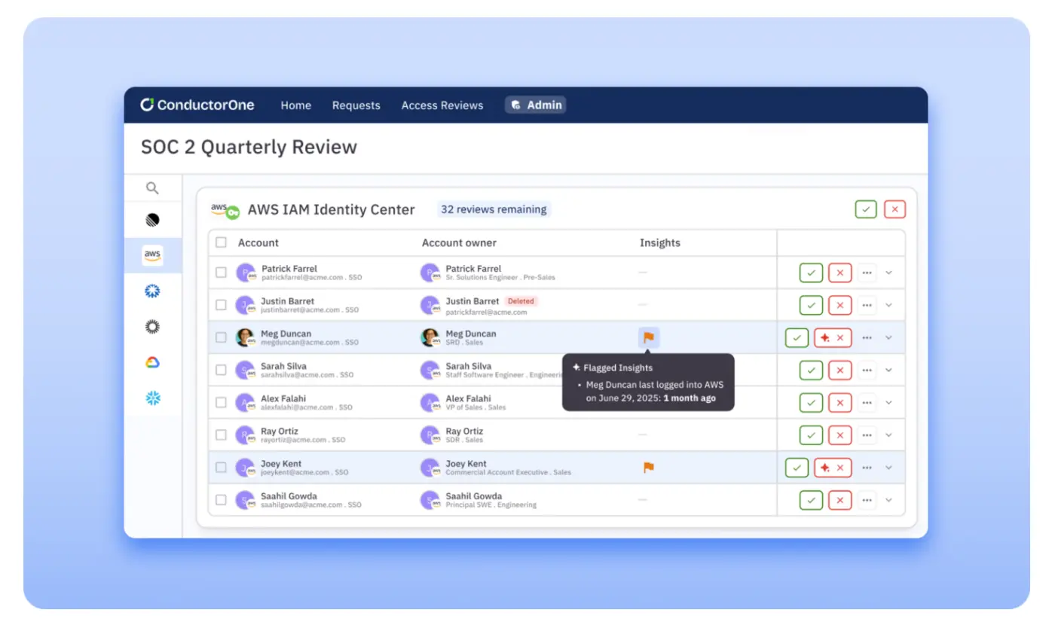Click the Admin button in the top bar
The image size is (1049, 622).
535,105
